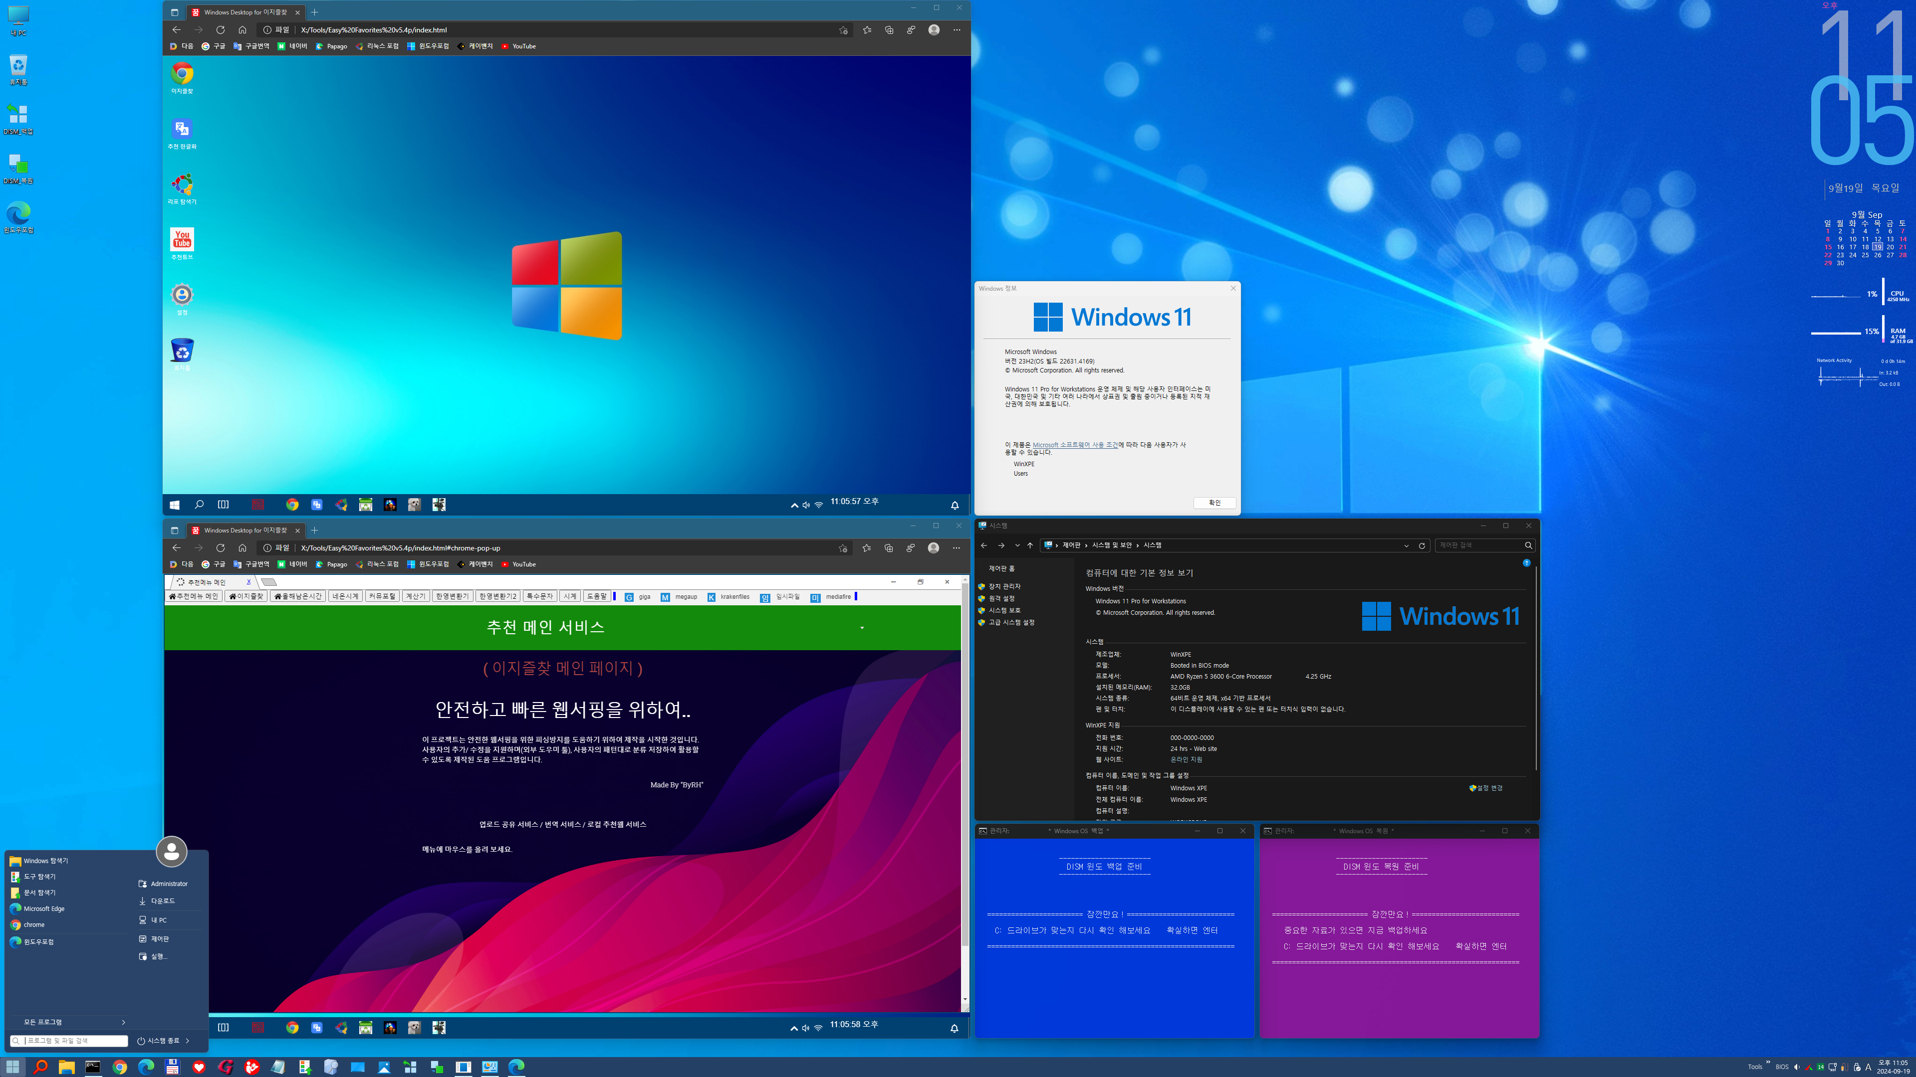Click the 제어판 검색 box in System window

point(1485,545)
